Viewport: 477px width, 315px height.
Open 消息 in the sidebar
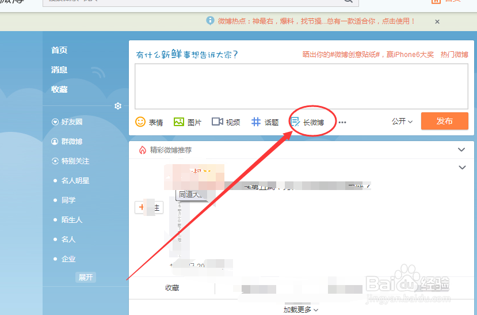coord(59,70)
